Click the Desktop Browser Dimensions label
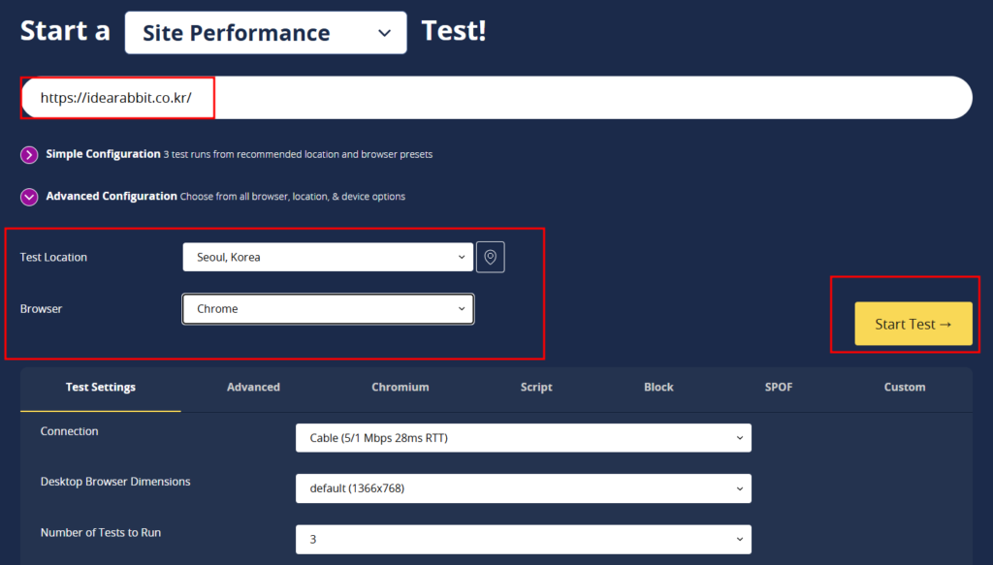Viewport: 993px width, 565px height. (115, 482)
